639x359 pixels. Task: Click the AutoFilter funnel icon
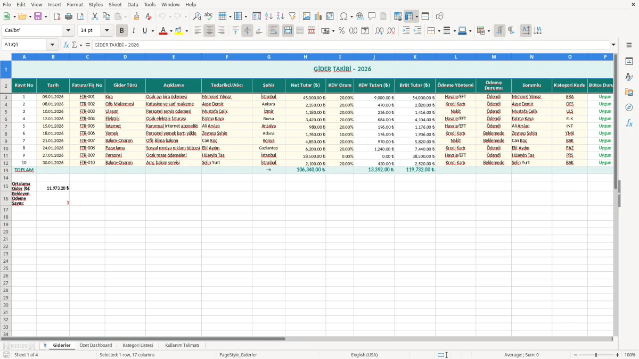pos(292,16)
